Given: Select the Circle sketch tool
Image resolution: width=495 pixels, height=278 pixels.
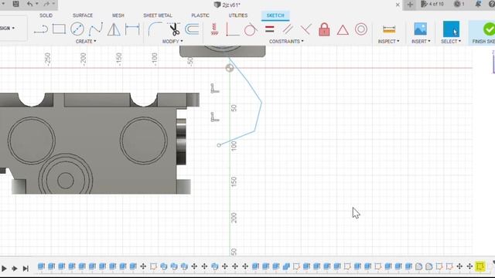Looking at the screenshot, I should tap(77, 29).
